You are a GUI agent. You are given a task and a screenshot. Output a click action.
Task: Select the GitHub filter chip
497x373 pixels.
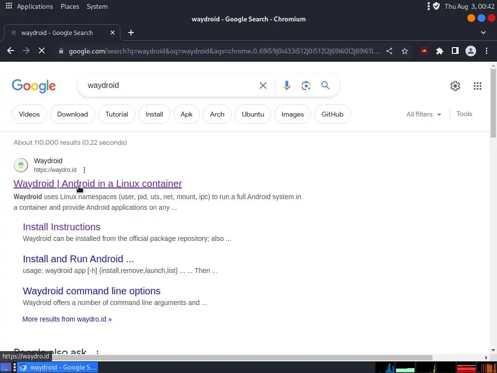click(x=332, y=114)
